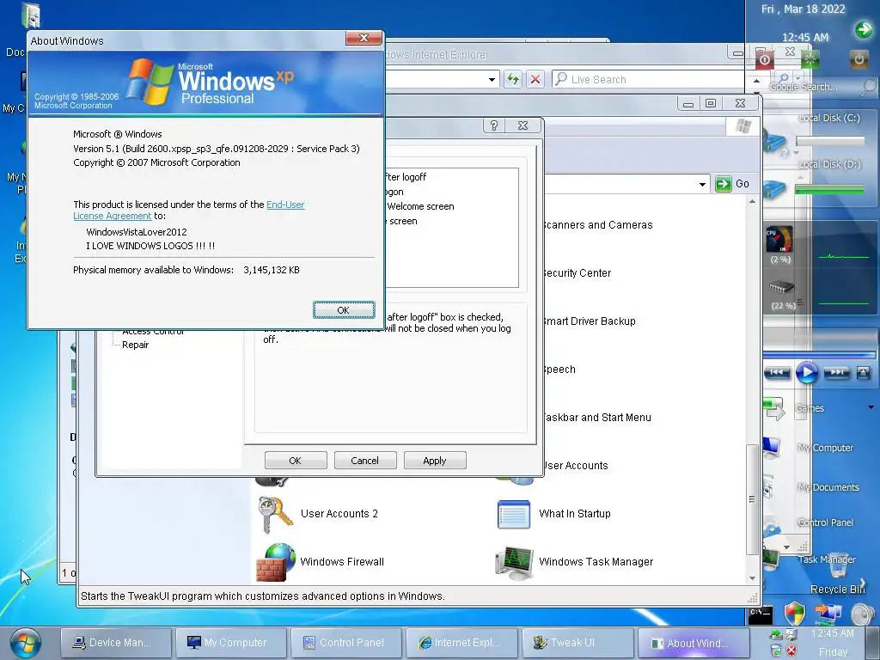Image resolution: width=880 pixels, height=660 pixels.
Task: Switch to Control Panel taskbar button
Action: [x=346, y=643]
